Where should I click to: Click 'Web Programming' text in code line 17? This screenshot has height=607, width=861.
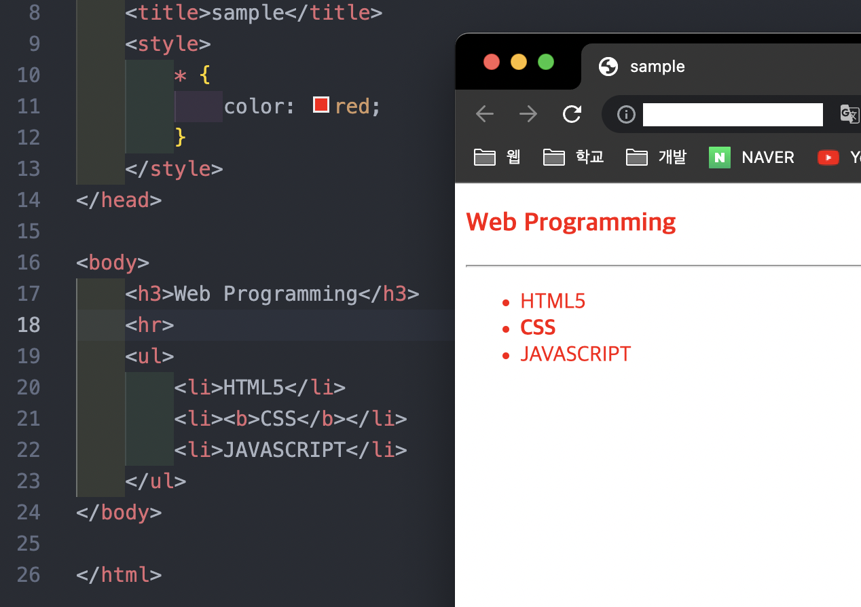tap(266, 294)
